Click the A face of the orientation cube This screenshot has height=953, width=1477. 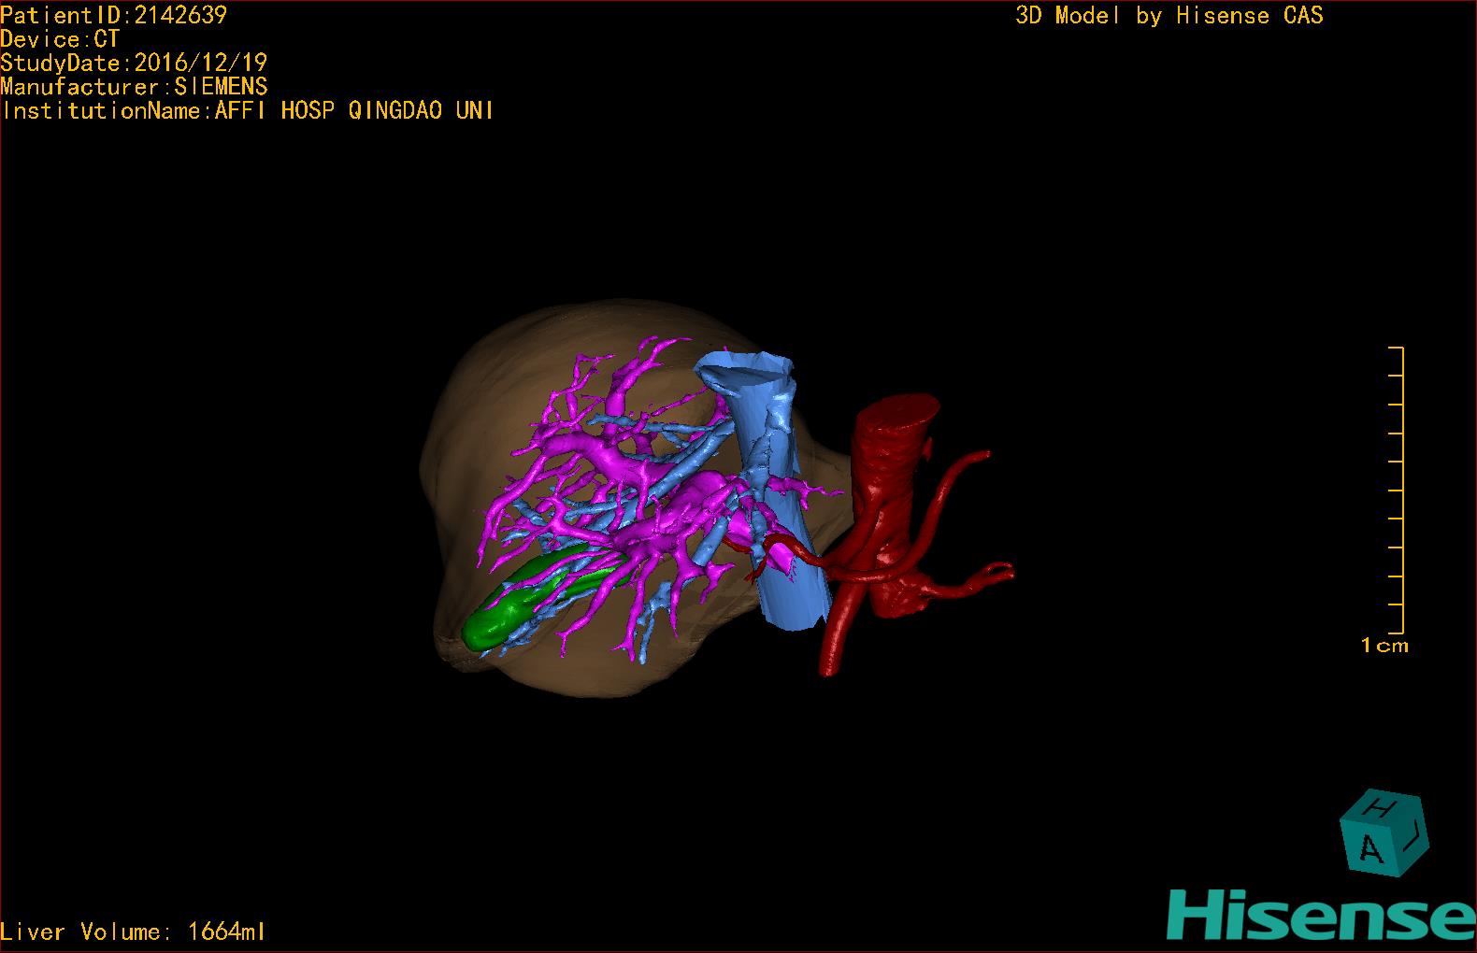pos(1369,847)
